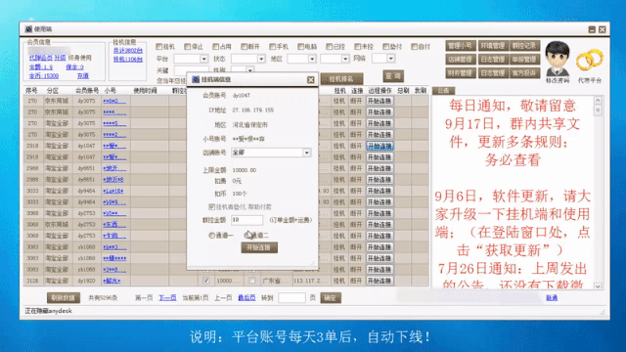Open the 平台 dropdown
626x352 pixels.
[x=203, y=59]
